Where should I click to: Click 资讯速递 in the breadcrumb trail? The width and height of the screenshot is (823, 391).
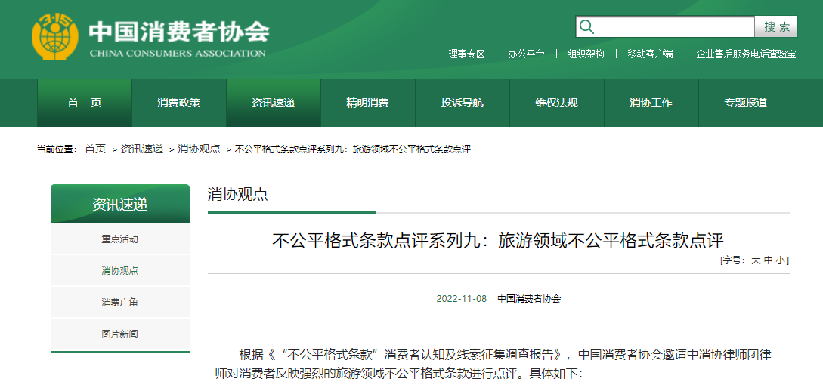142,149
